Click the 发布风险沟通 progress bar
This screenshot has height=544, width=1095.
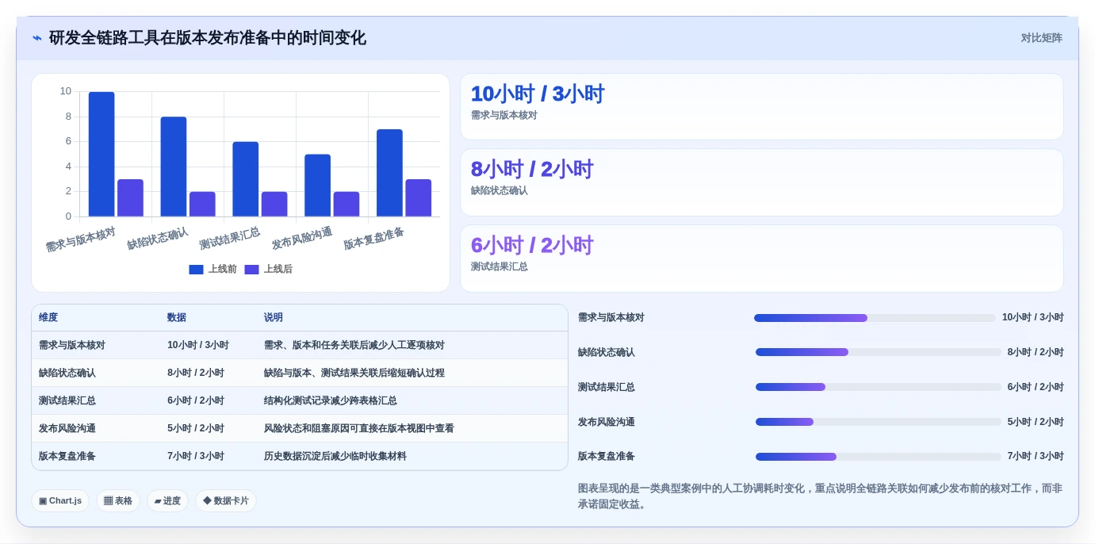879,422
